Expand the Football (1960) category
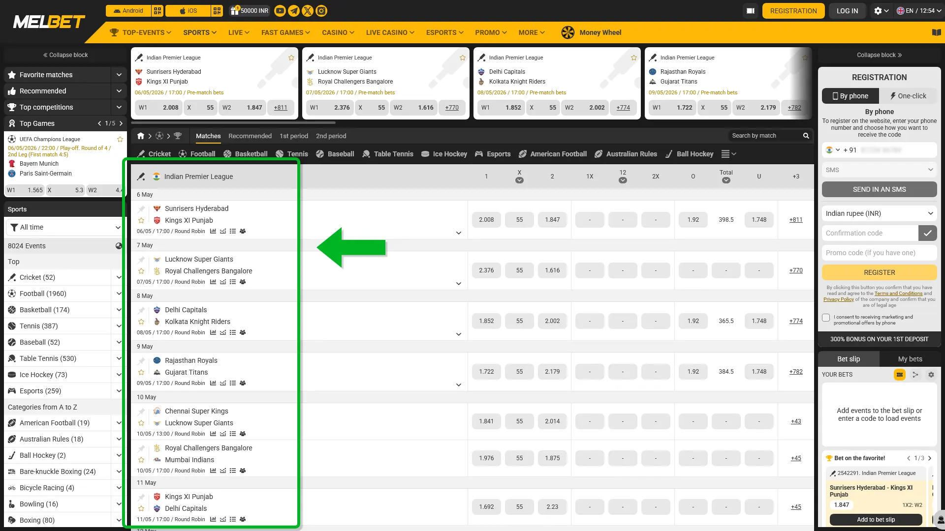 pyautogui.click(x=119, y=294)
